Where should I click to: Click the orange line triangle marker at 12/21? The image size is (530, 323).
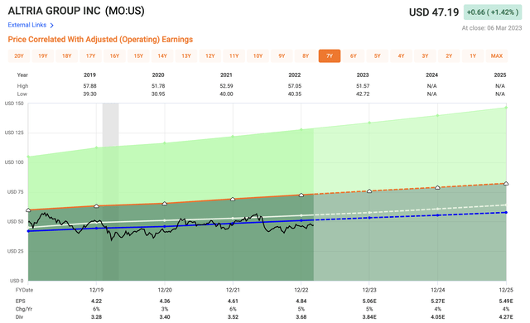[233, 199]
